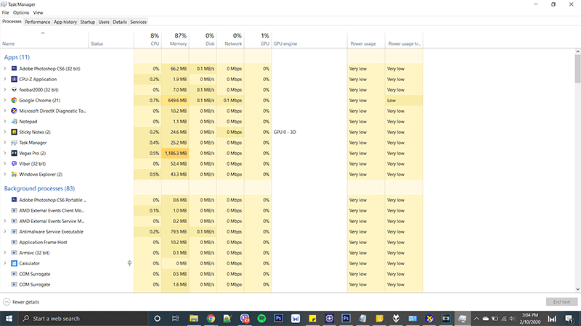
Task: Sort processes by Power usage column
Action: 366,39
